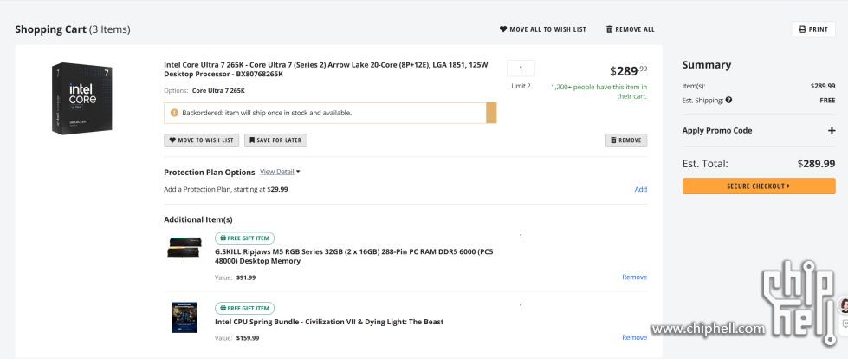Click the heart icon in Move All To Wish List
Screen dimensions: 848x359
click(503, 29)
